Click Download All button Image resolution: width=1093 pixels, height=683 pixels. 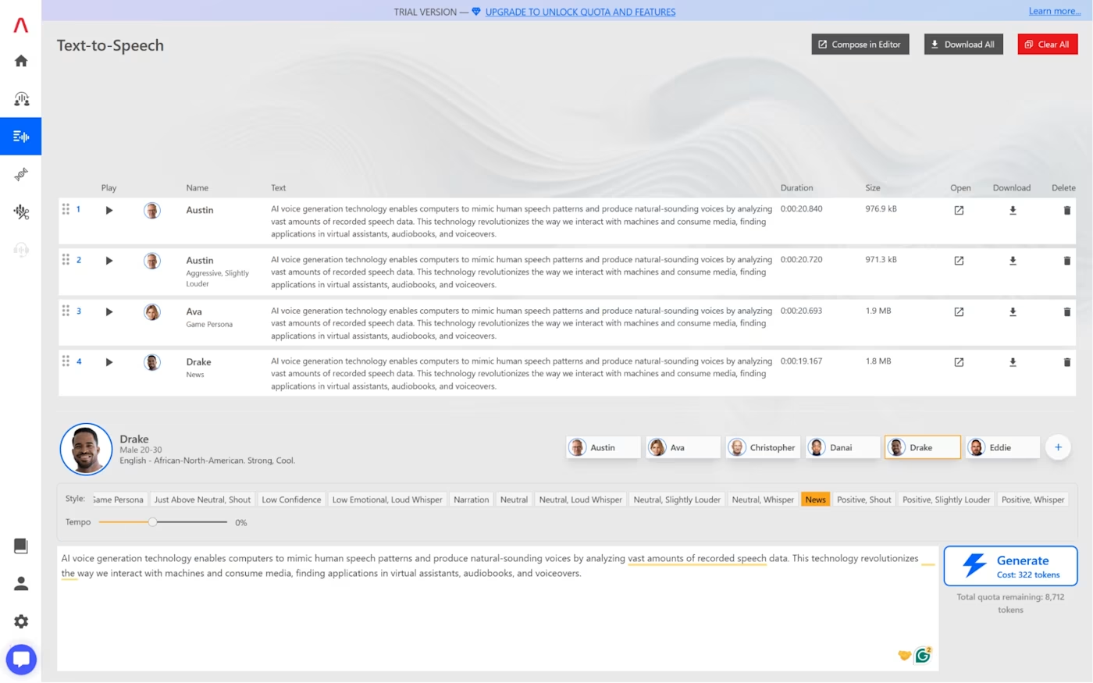point(963,44)
